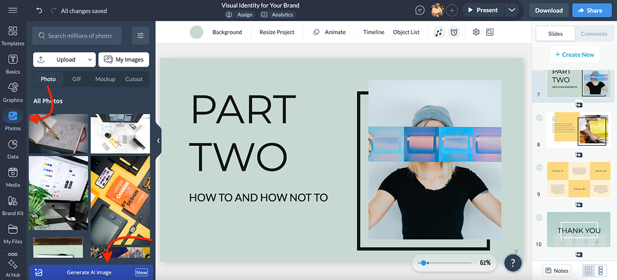Open options for slide 9

pyautogui.click(x=539, y=168)
